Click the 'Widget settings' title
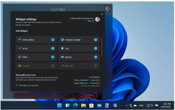Image resolution: width=175 pixels, height=110 pixels. [x=26, y=19]
